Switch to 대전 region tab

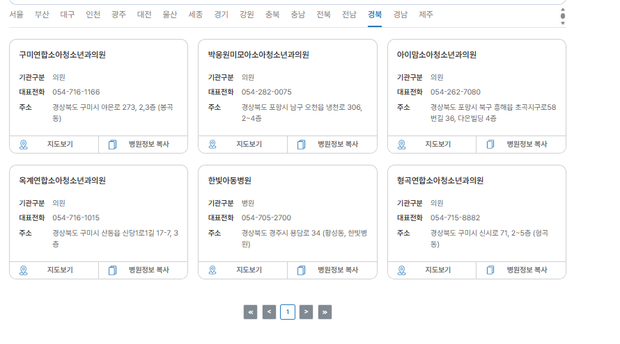(144, 15)
